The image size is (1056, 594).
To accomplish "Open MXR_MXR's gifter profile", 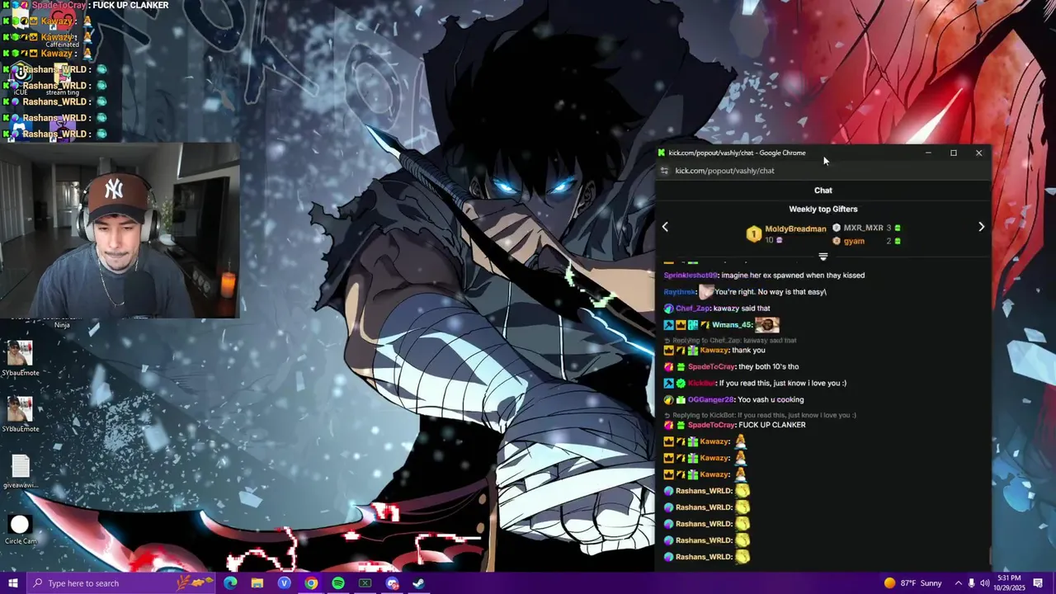I will pyautogui.click(x=864, y=228).
